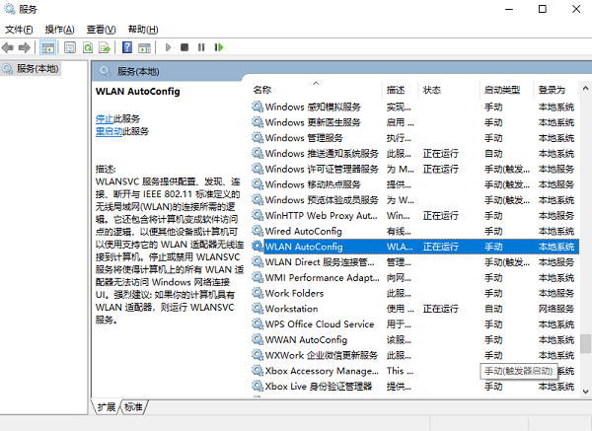Sort by the 名称 column header
This screenshot has width=592, height=431.
(x=262, y=90)
